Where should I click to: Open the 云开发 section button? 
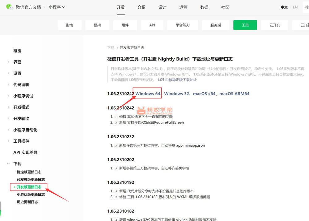(x=275, y=25)
